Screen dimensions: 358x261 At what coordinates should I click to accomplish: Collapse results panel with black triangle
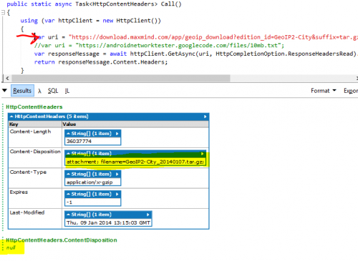(x=4, y=90)
